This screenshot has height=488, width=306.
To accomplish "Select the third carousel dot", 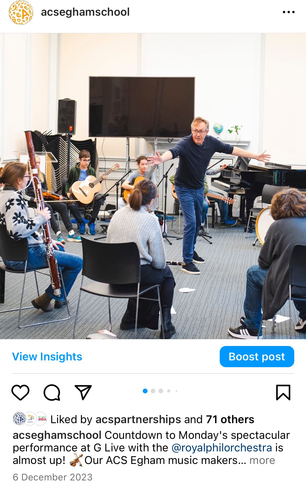I will click(161, 391).
